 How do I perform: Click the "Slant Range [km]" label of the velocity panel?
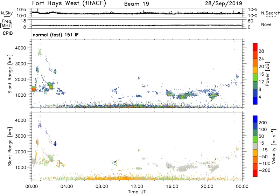tap(10, 146)
